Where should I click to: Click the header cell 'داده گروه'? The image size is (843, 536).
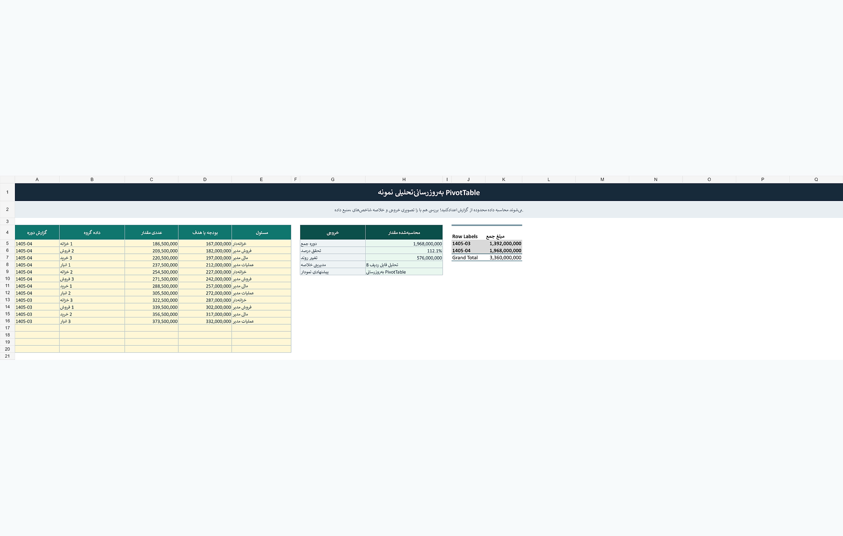92,232
